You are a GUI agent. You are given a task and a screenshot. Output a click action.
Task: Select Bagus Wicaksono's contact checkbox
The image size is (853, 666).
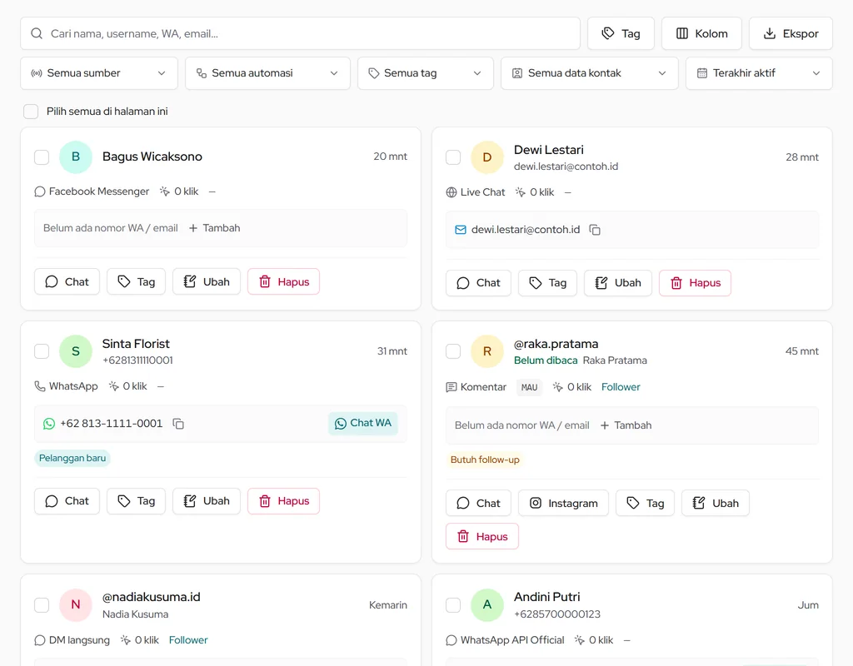click(x=42, y=157)
